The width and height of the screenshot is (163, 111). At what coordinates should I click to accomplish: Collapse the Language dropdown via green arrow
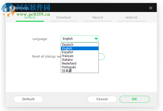(x=96, y=39)
